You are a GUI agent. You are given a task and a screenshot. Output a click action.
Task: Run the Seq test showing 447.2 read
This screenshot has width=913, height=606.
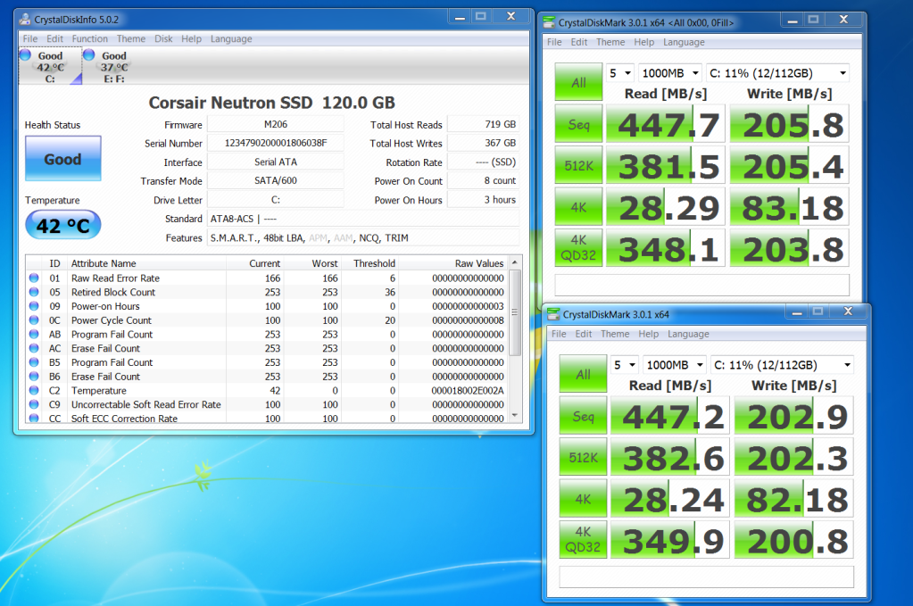[x=583, y=416]
